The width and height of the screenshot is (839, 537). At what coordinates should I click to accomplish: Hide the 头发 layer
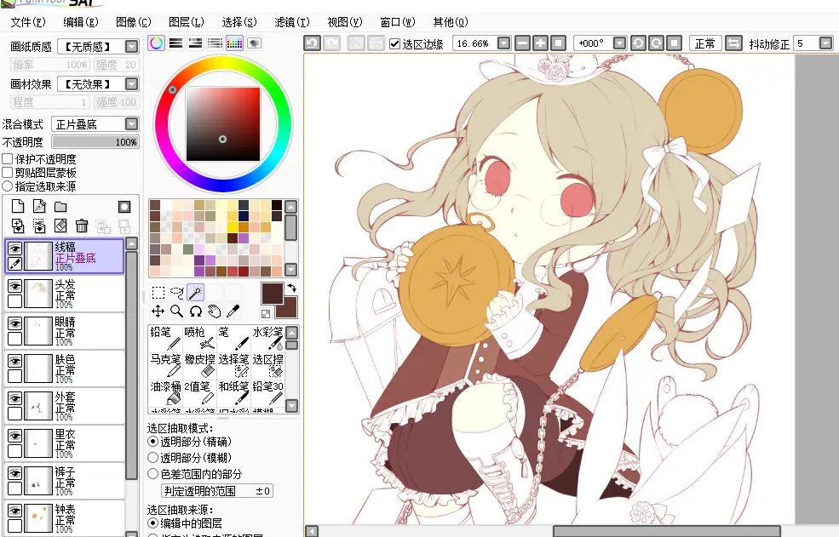pyautogui.click(x=15, y=286)
